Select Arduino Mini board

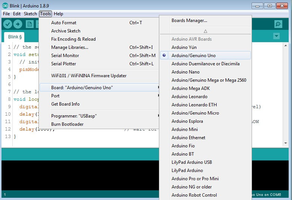coord(205,129)
